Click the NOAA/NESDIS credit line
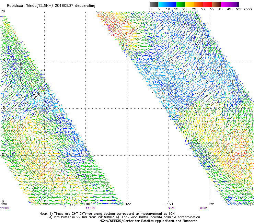Viewport: 254px width, 223px height. point(148,221)
